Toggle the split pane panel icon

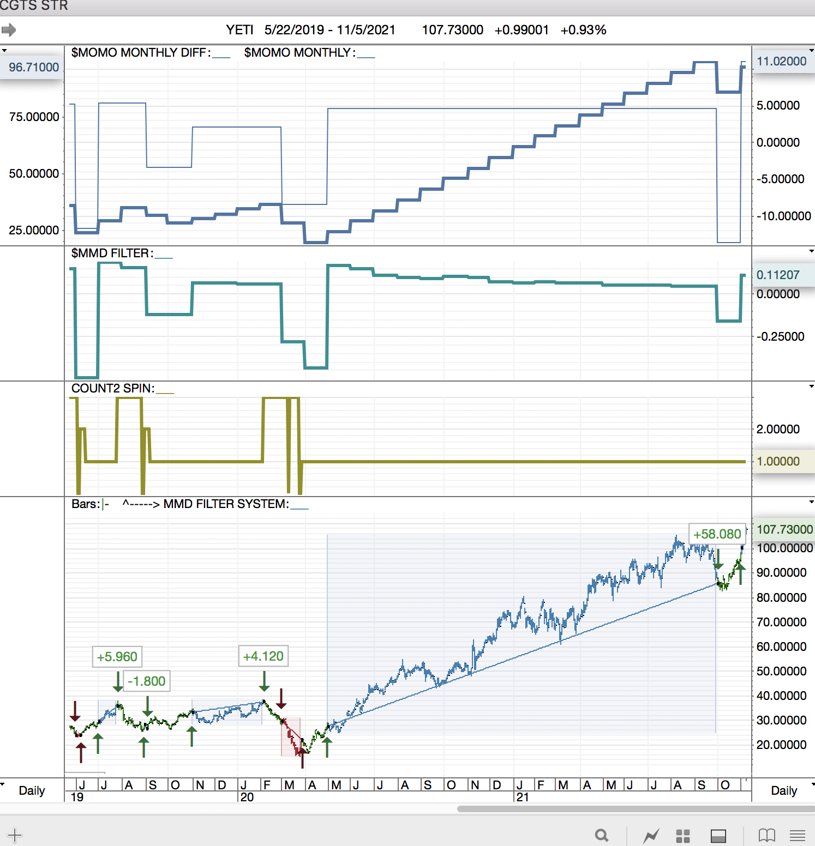[718, 836]
